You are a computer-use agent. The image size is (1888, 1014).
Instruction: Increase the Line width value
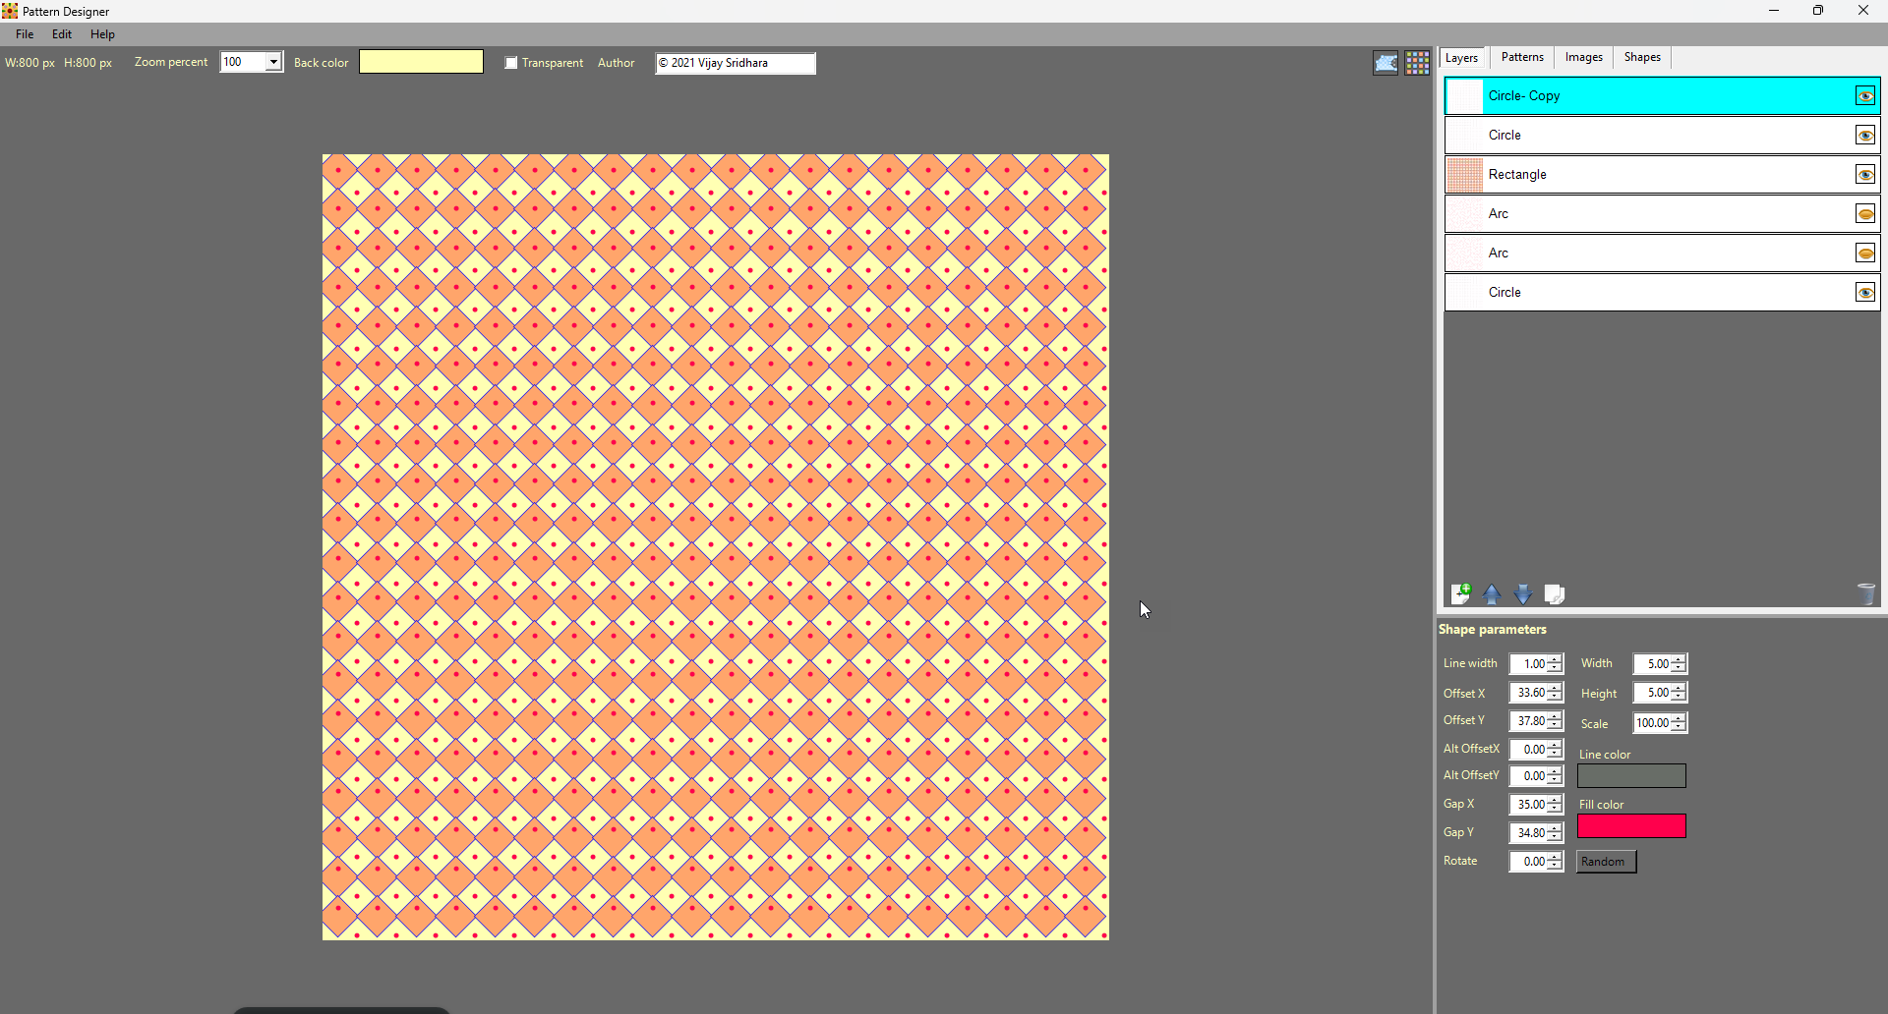coord(1554,659)
